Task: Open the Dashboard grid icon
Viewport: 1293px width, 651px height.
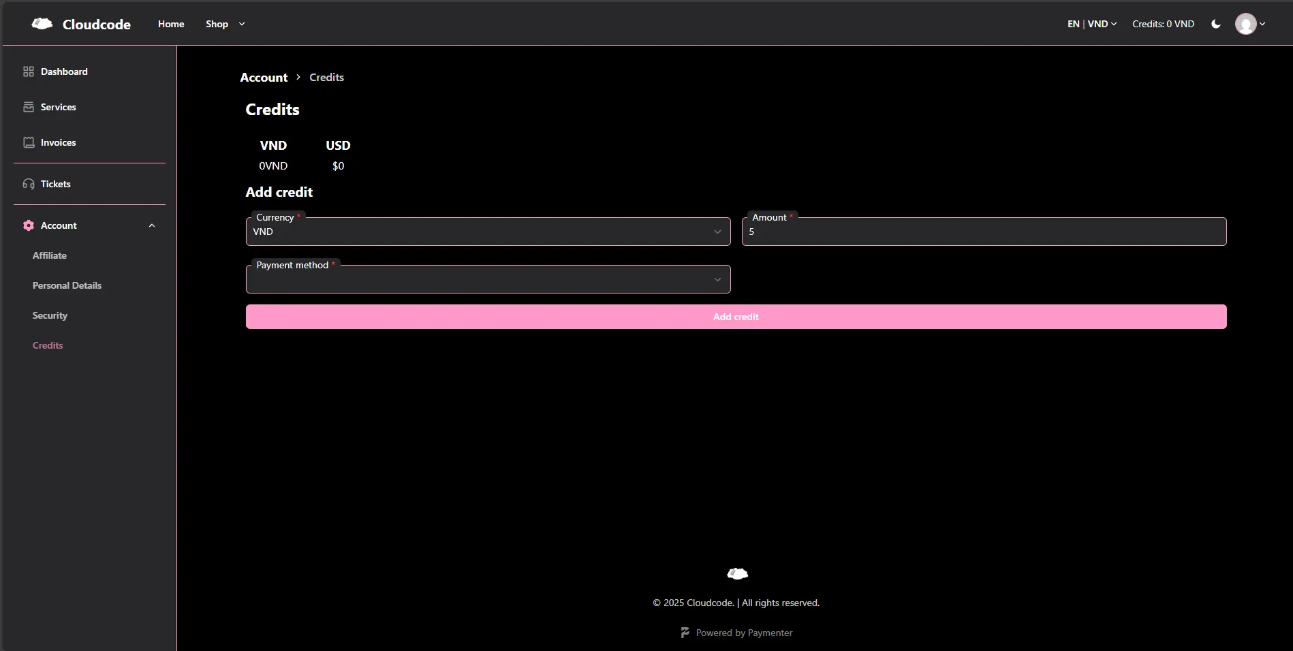Action: tap(29, 72)
